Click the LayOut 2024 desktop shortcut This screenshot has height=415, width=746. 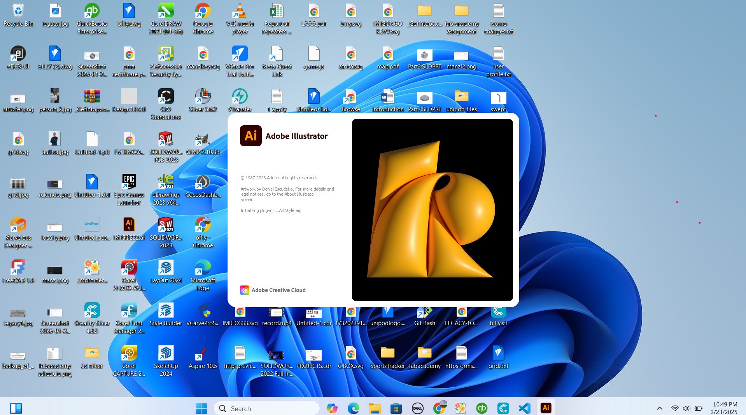tap(166, 271)
